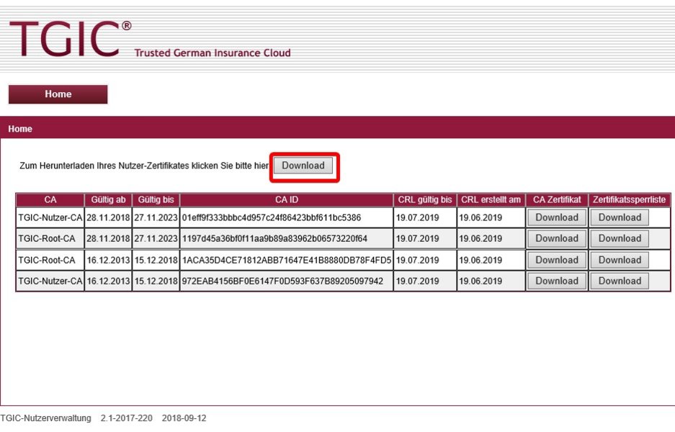Click the date '2018-09-12' in the footer
Viewport: 675px width, 432px height.
pos(184,418)
